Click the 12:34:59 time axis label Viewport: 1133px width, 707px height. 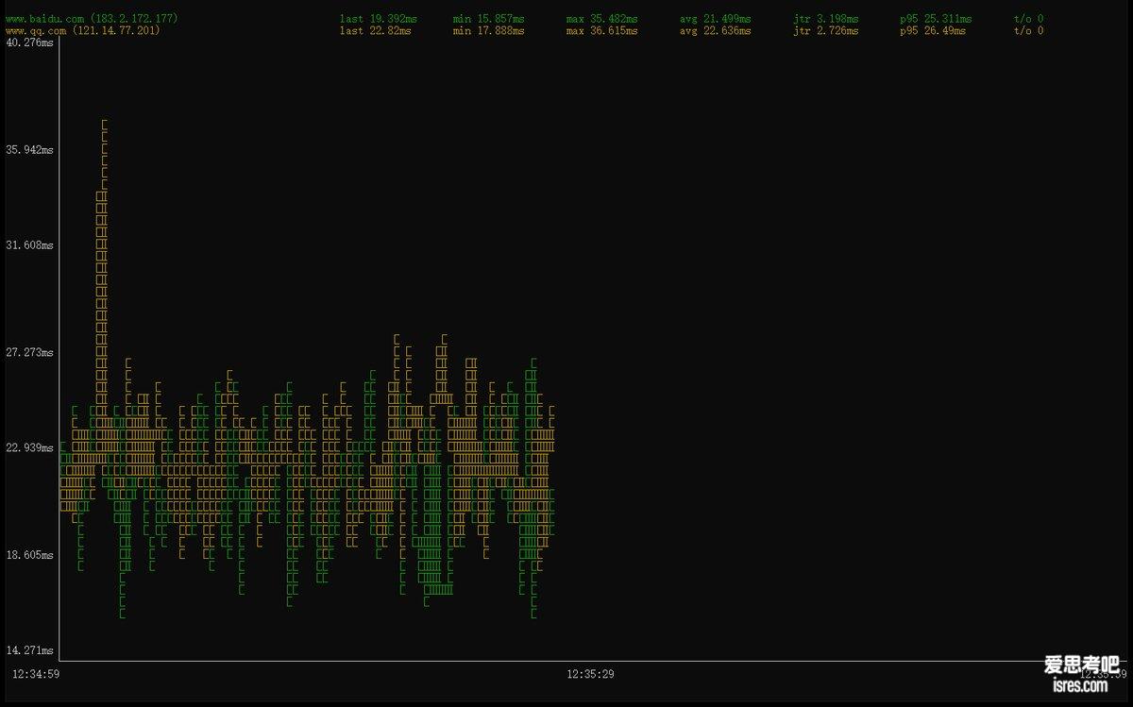point(36,674)
